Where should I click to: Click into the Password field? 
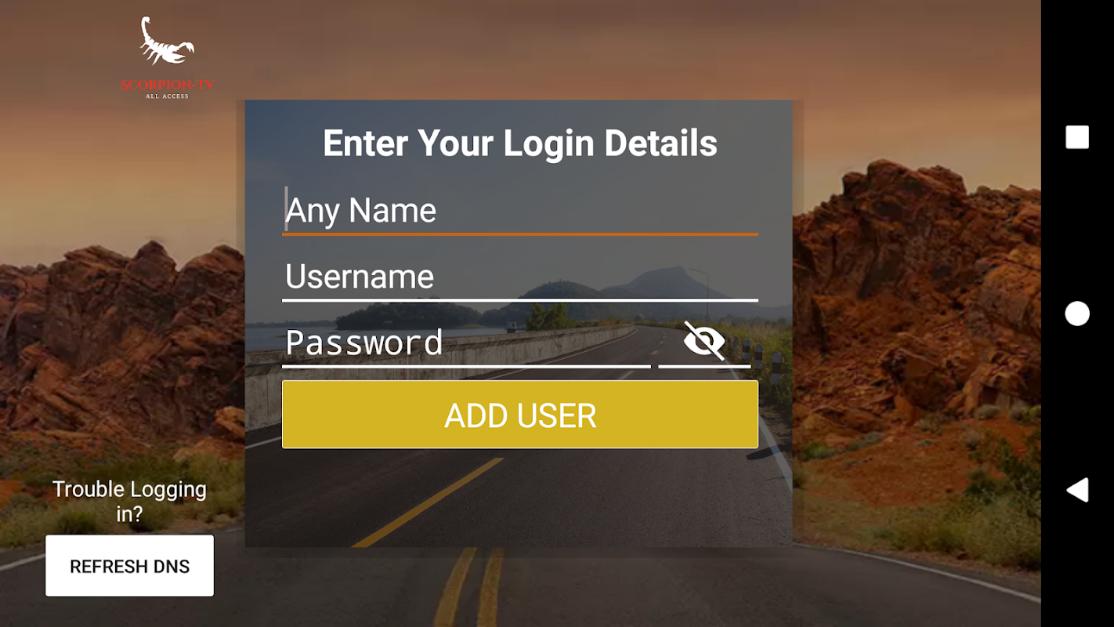point(466,343)
